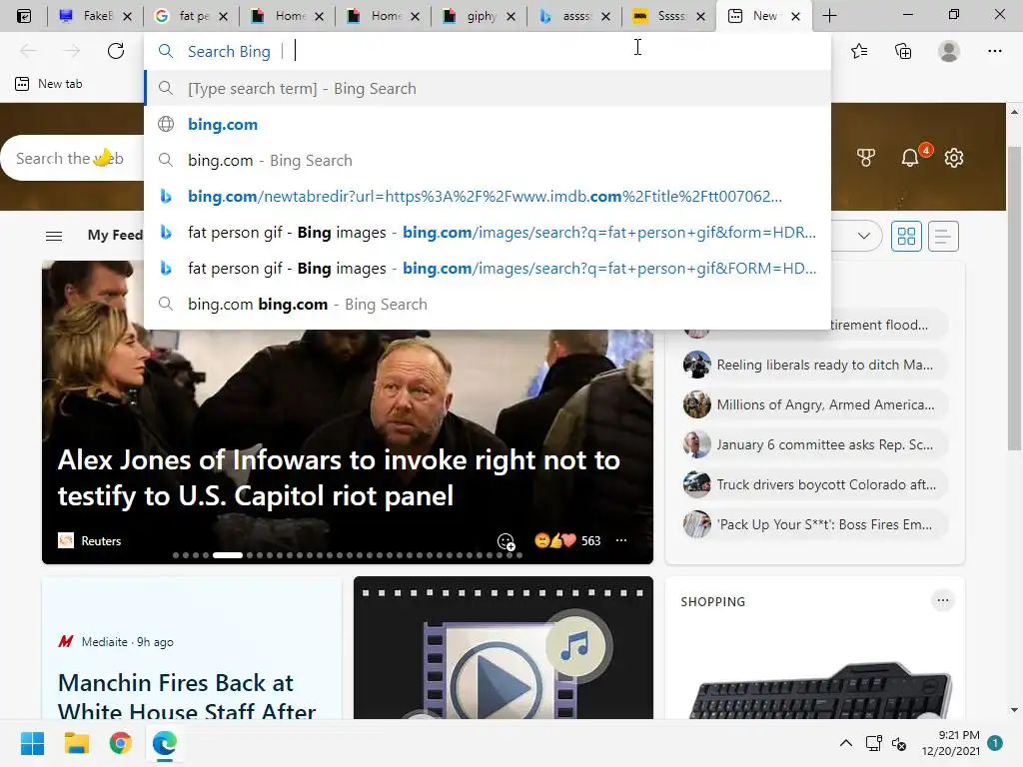Open page settings gear icon
The image size is (1023, 767).
(x=954, y=158)
